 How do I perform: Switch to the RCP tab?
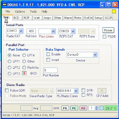tap(27, 18)
